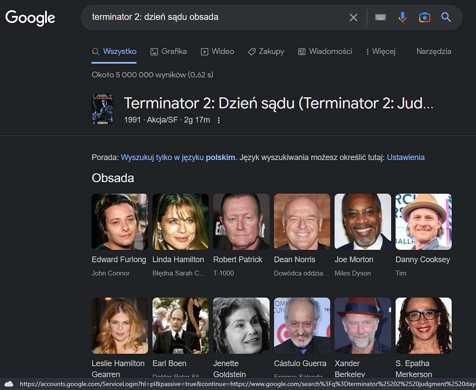476x390 pixels.
Task: Open S. Epatha Merkerson photo
Action: click(423, 325)
